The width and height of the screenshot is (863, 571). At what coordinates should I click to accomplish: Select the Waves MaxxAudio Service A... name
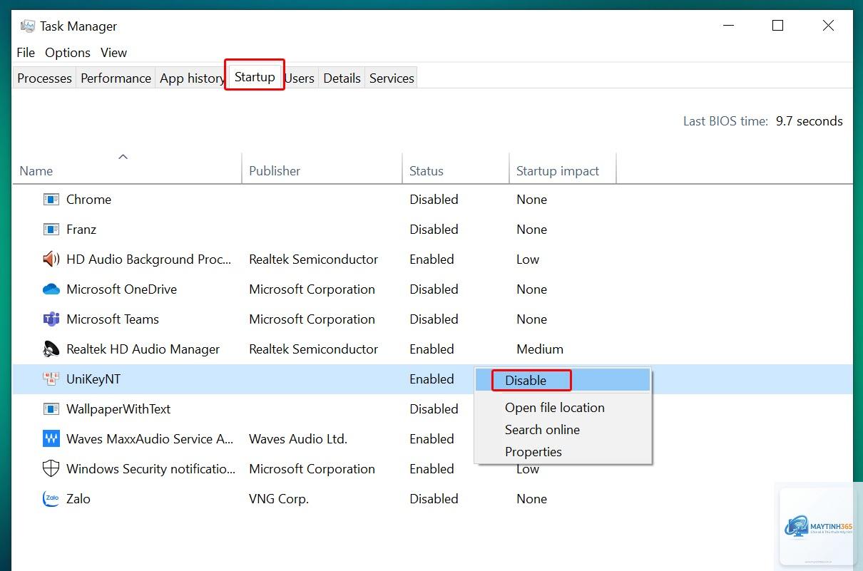click(x=150, y=439)
